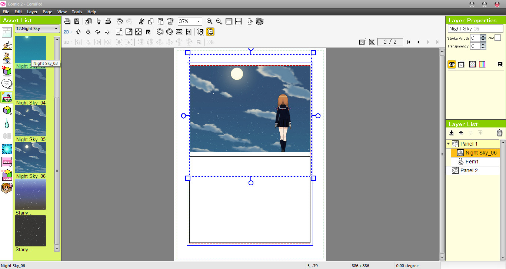Toggle the checkerboard transparency pattern in Layer Properties
The width and height of the screenshot is (506, 269).
(472, 64)
